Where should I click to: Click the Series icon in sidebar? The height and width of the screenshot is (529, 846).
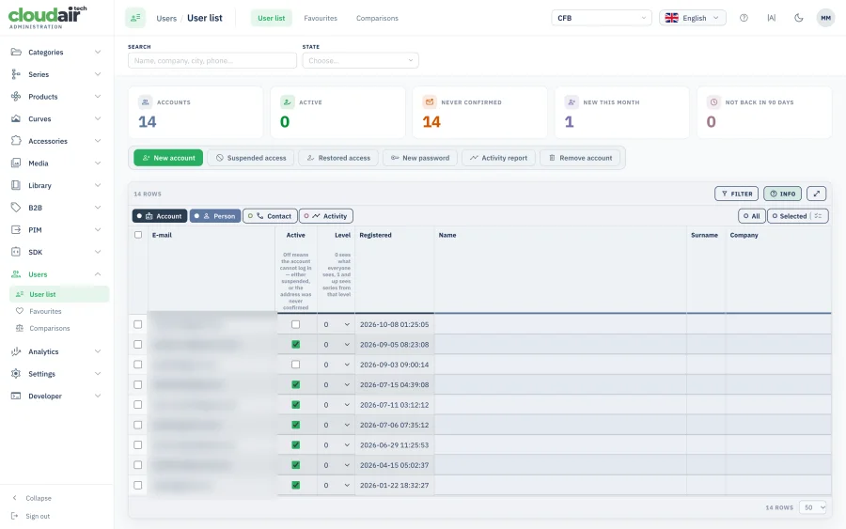tap(16, 74)
